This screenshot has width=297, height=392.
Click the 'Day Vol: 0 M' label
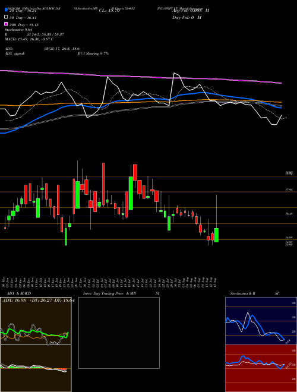[187, 18]
